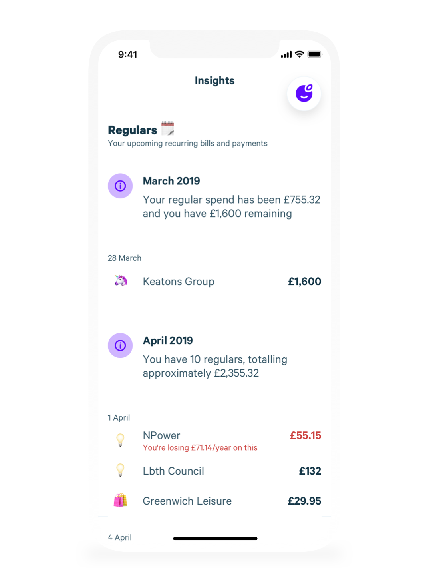The image size is (429, 583).
Task: Tap the home indicator bar at bottom
Action: pyautogui.click(x=215, y=539)
